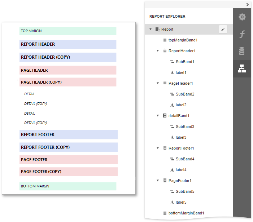Open the Properties gear tab
Screen dimensions: 253x222
coord(242,17)
